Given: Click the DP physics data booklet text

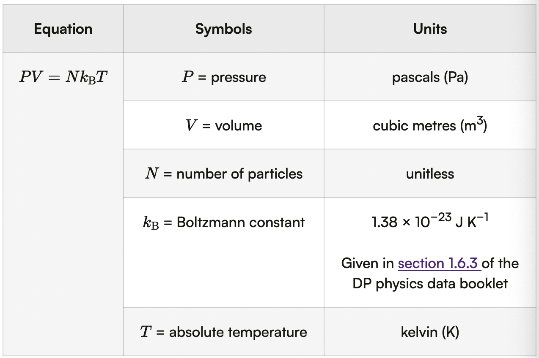Looking at the screenshot, I should click(430, 283).
